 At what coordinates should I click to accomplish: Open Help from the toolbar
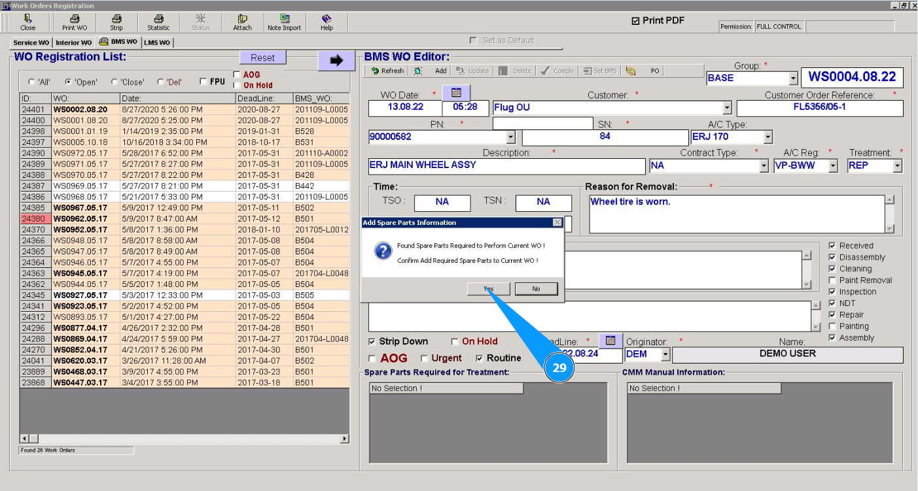click(327, 22)
